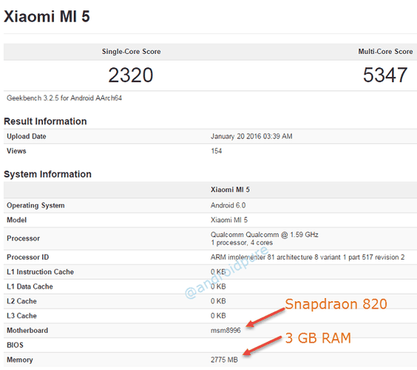The image size is (417, 370).
Task: Click the Processor ID label
Action: [28, 257]
